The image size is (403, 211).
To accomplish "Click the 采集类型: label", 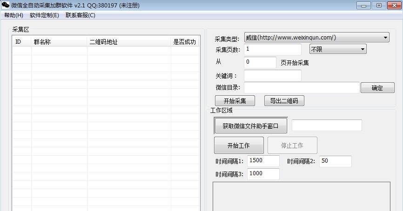I will (x=227, y=39).
